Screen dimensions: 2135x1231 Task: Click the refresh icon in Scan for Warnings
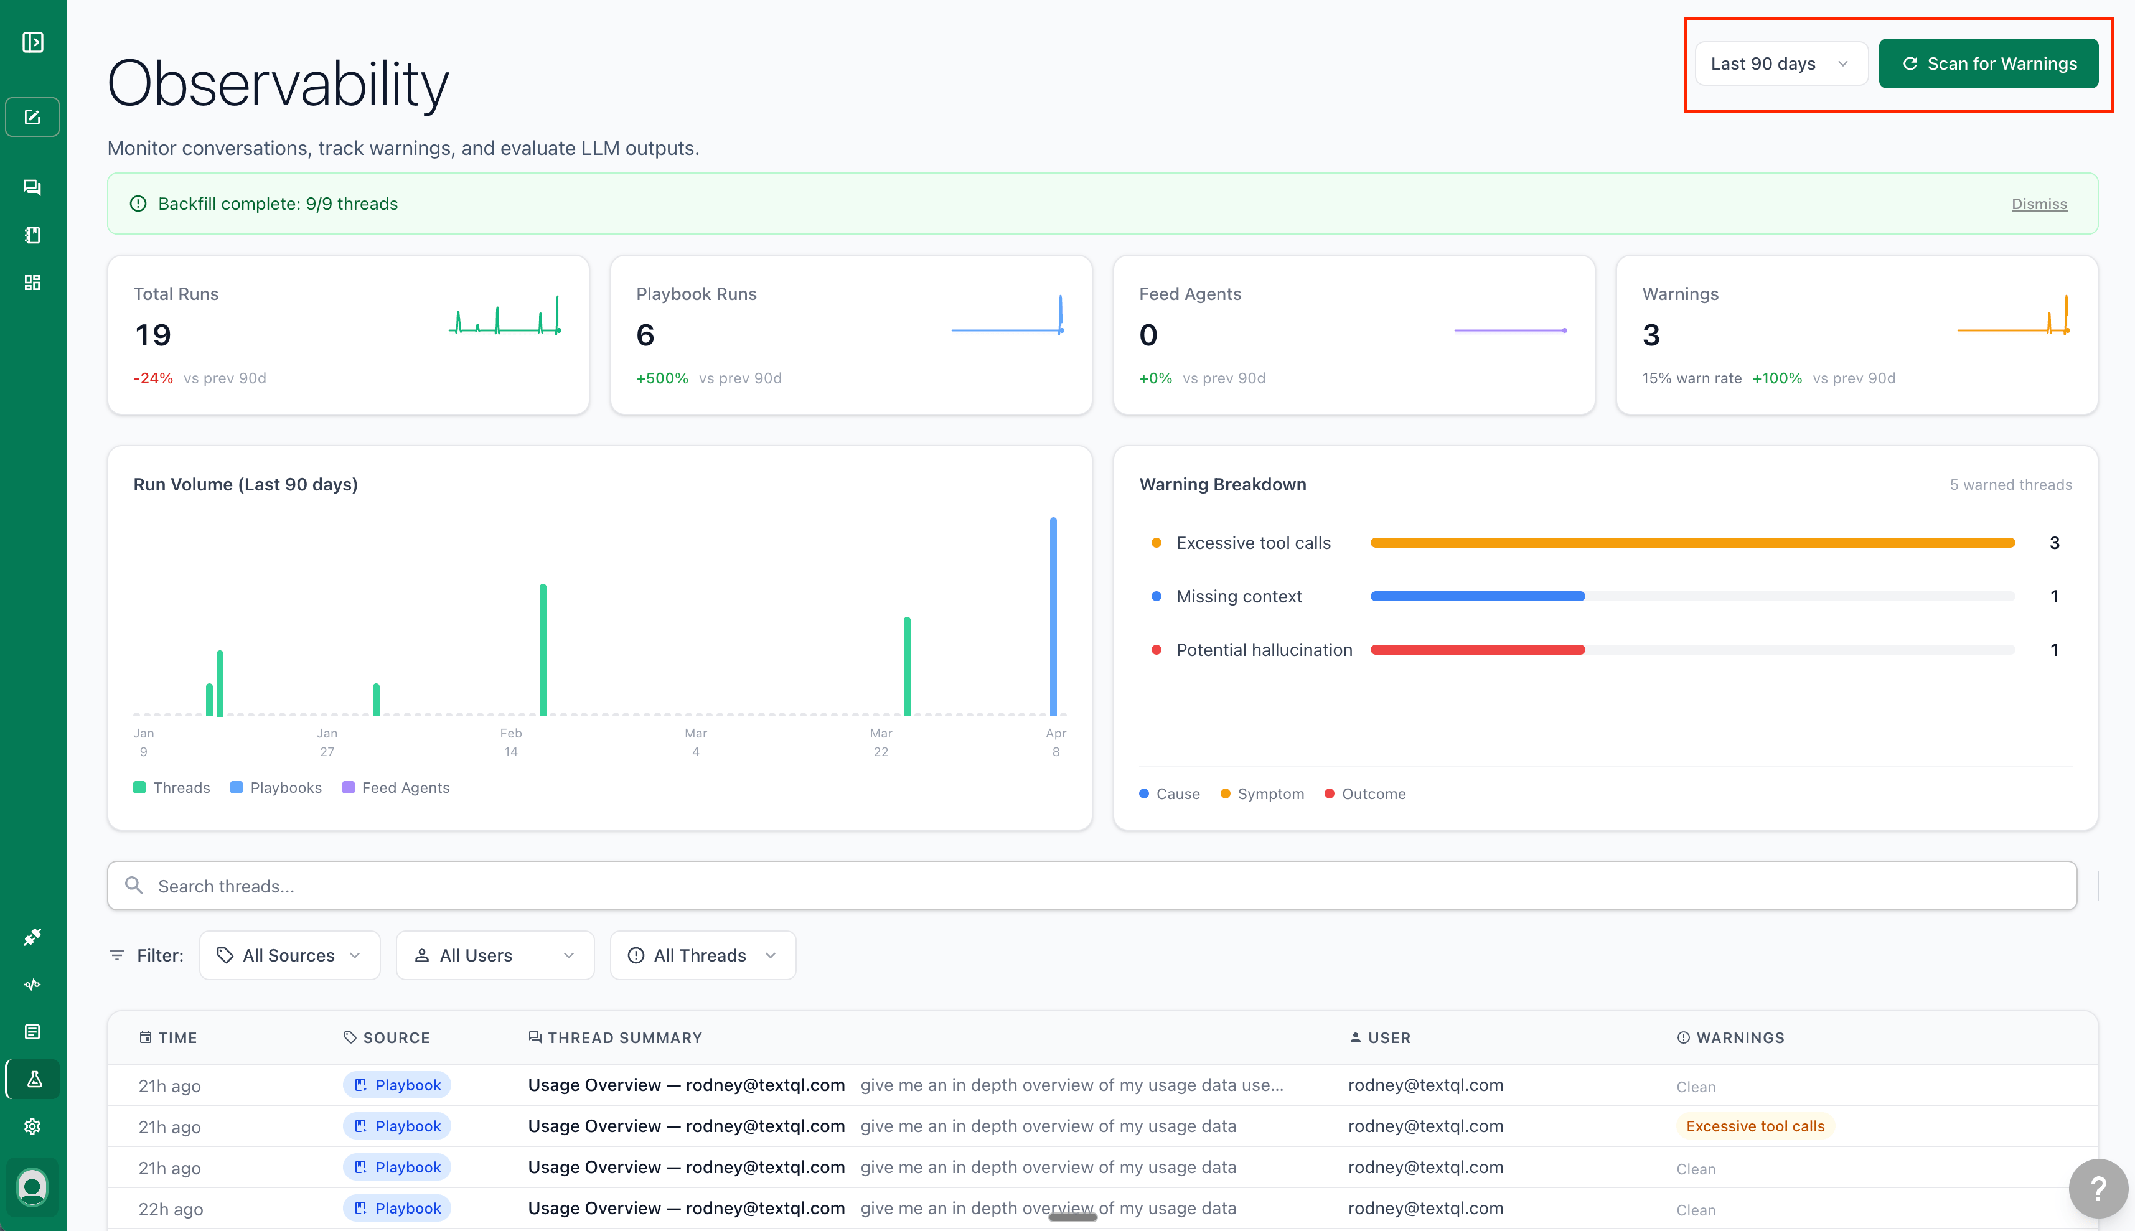(x=1909, y=63)
